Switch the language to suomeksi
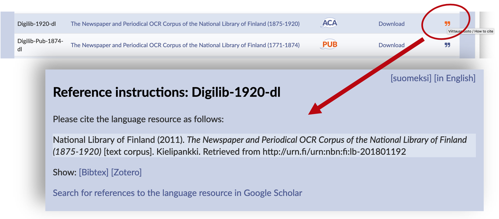This screenshot has width=499, height=219. (411, 78)
